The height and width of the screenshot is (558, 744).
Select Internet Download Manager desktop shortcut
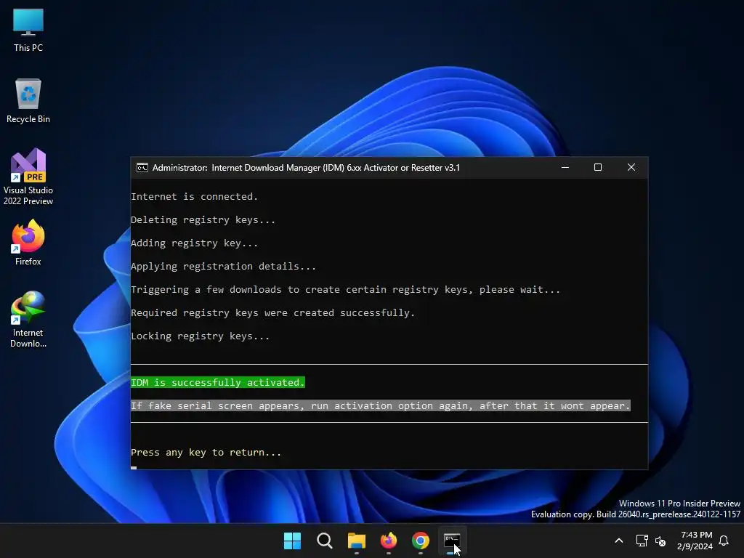(x=28, y=320)
